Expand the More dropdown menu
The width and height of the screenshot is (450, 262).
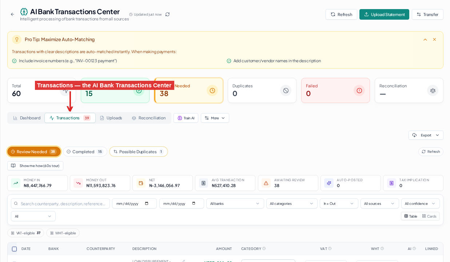coord(215,118)
